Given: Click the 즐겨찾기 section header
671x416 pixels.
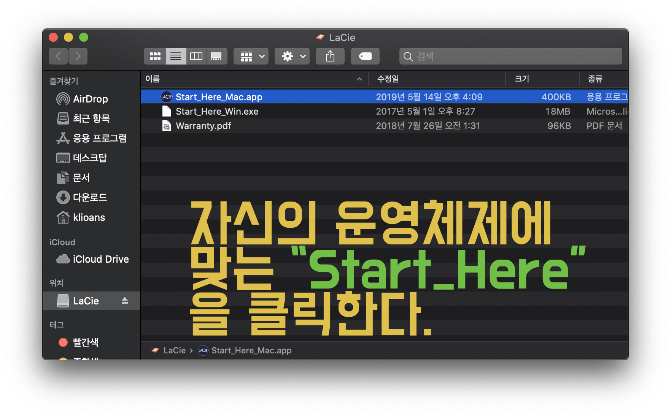Looking at the screenshot, I should pos(64,81).
